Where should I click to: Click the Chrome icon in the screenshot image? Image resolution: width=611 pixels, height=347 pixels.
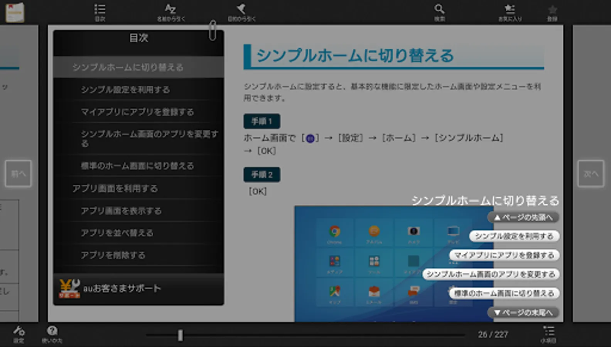(334, 231)
